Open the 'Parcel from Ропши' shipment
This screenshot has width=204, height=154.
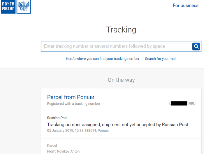pos(71,97)
